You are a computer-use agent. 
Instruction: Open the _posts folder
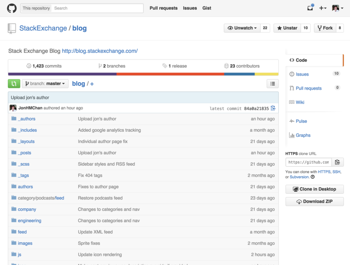pyautogui.click(x=24, y=153)
